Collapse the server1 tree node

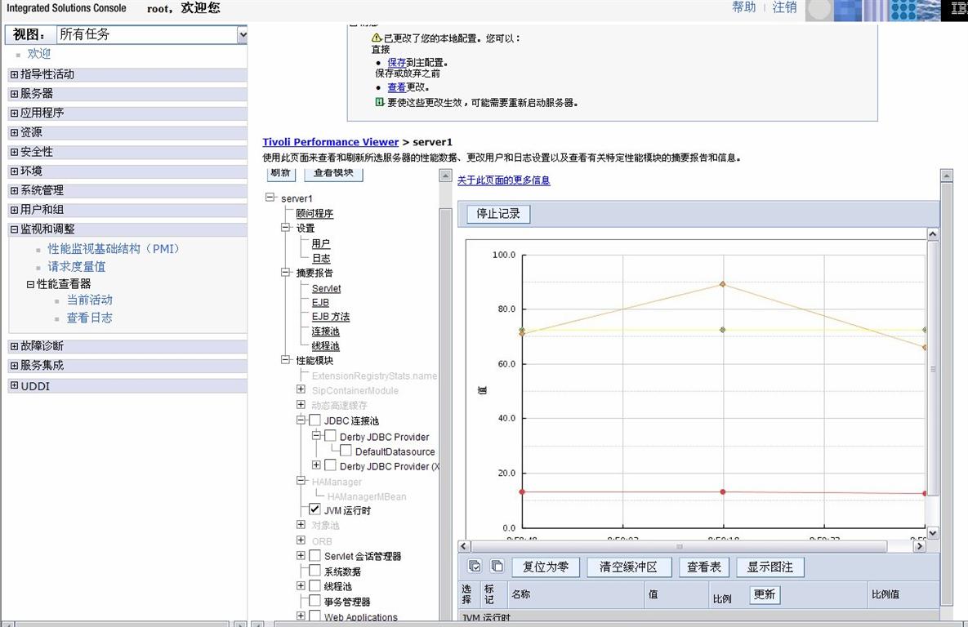pyautogui.click(x=270, y=198)
